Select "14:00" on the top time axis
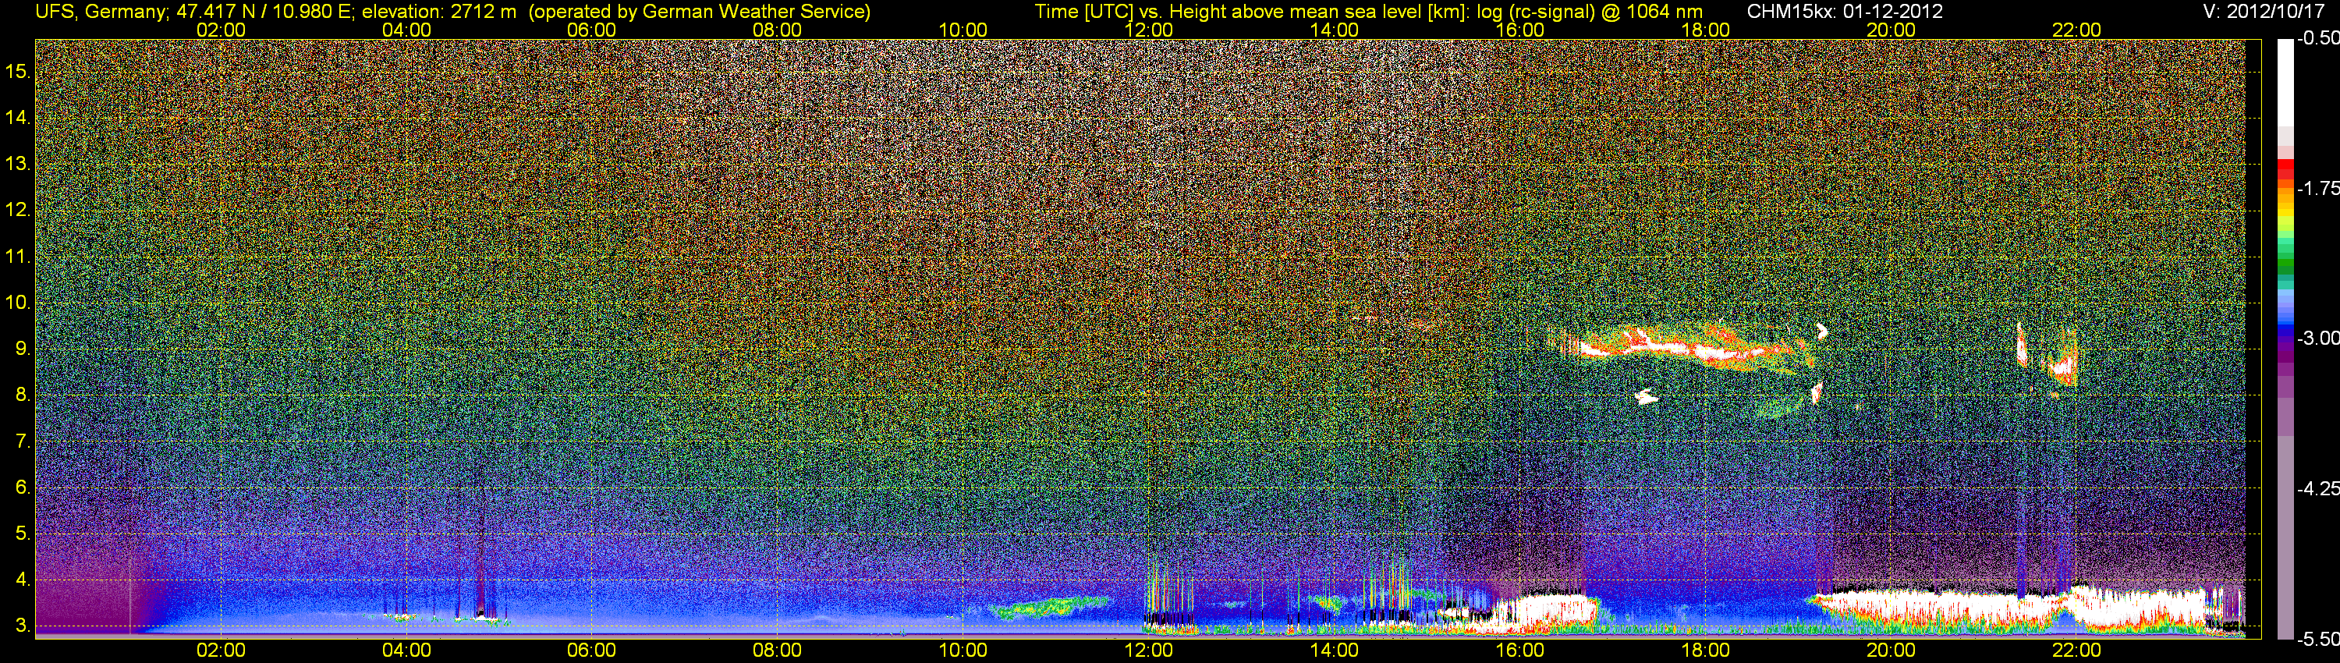 click(1335, 30)
